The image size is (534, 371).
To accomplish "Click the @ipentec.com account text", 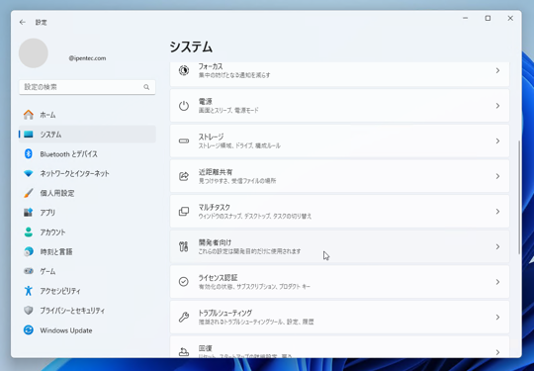I will pyautogui.click(x=87, y=58).
